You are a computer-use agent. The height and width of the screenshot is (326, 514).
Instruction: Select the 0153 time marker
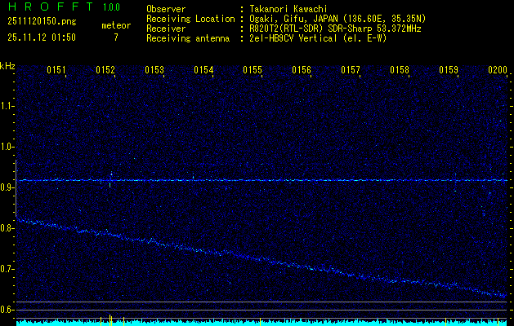pyautogui.click(x=154, y=71)
